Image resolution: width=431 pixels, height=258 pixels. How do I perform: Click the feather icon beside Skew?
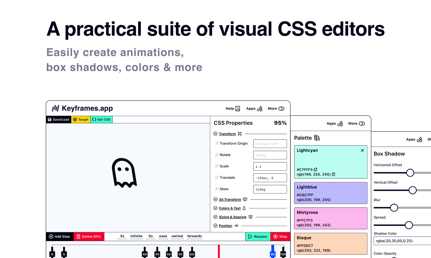(x=217, y=189)
